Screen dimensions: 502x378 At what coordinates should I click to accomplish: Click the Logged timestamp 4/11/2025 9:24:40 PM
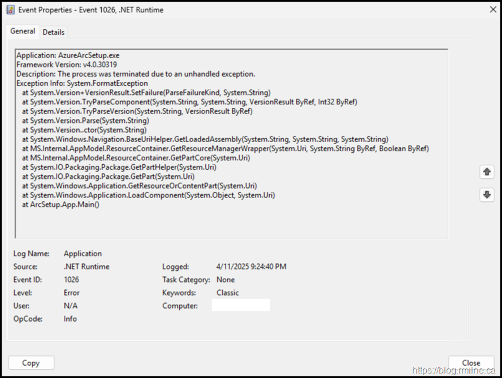tap(251, 267)
